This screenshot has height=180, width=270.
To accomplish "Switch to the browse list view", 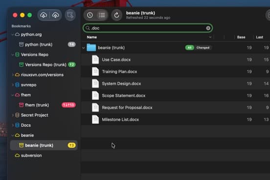I will click(102, 15).
